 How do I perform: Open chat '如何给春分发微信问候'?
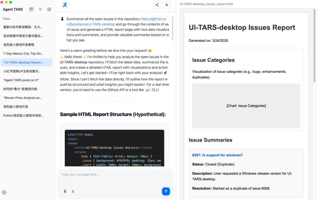[x=26, y=89]
